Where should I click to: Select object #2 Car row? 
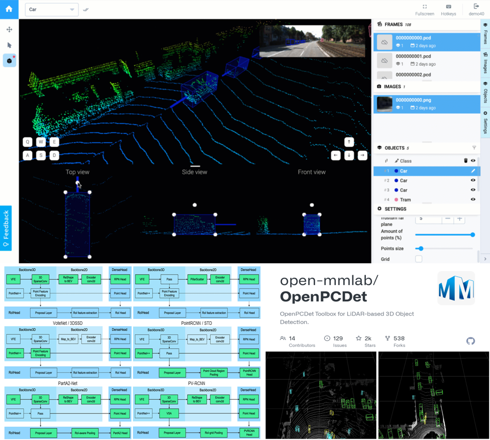coord(426,181)
